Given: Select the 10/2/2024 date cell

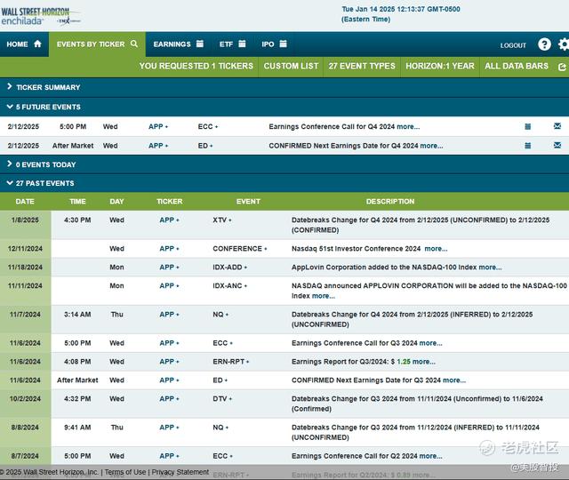Looking at the screenshot, I should [x=25, y=404].
